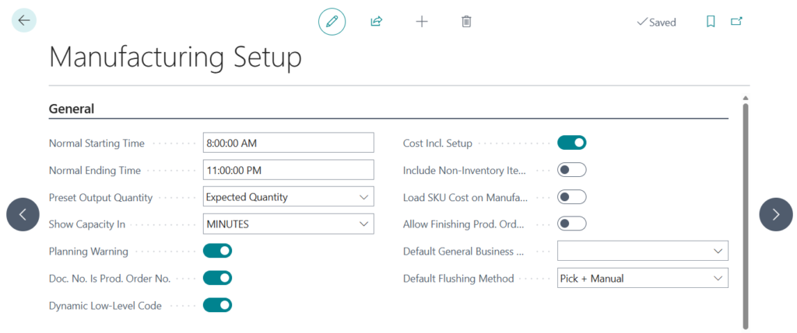Click the pencil edit icon
This screenshot has width=797, height=333.
(332, 22)
